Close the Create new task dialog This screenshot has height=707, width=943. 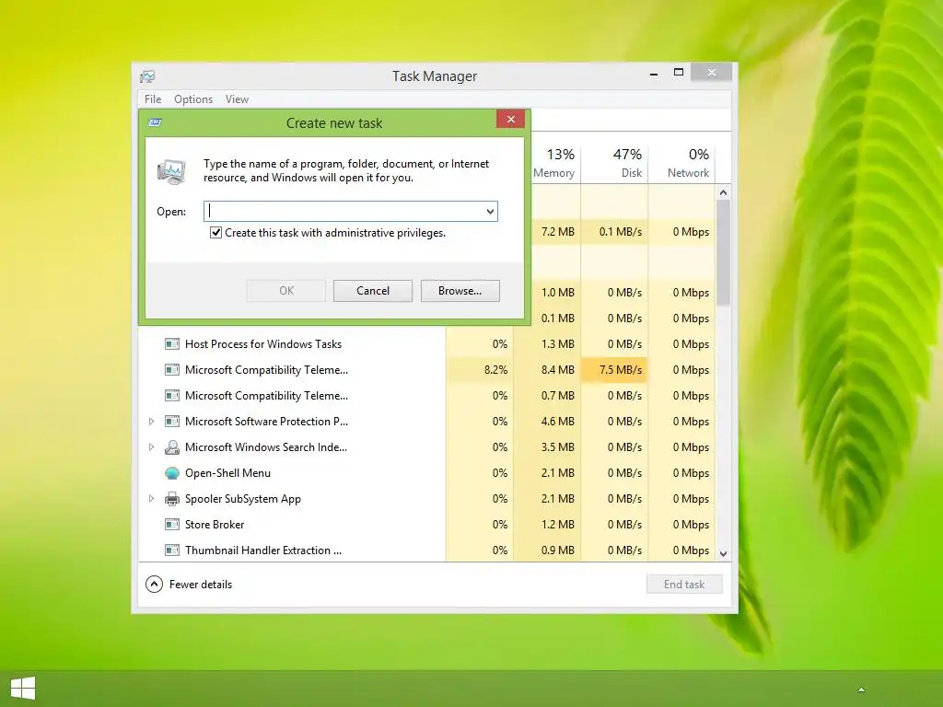pos(510,119)
